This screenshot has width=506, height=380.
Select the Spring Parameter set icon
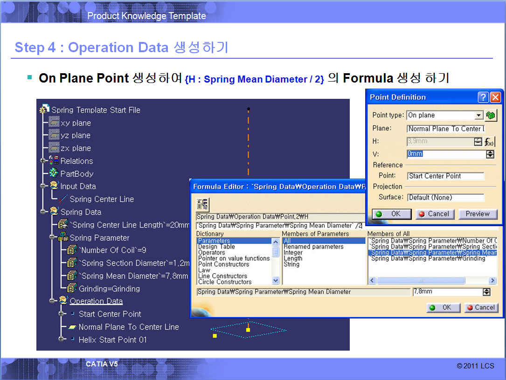(63, 237)
